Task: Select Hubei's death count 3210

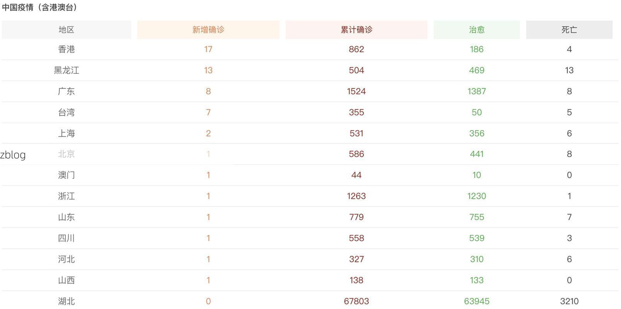Action: 569,301
